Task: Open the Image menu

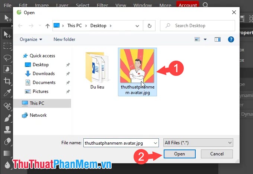Action: [x=42, y=5]
